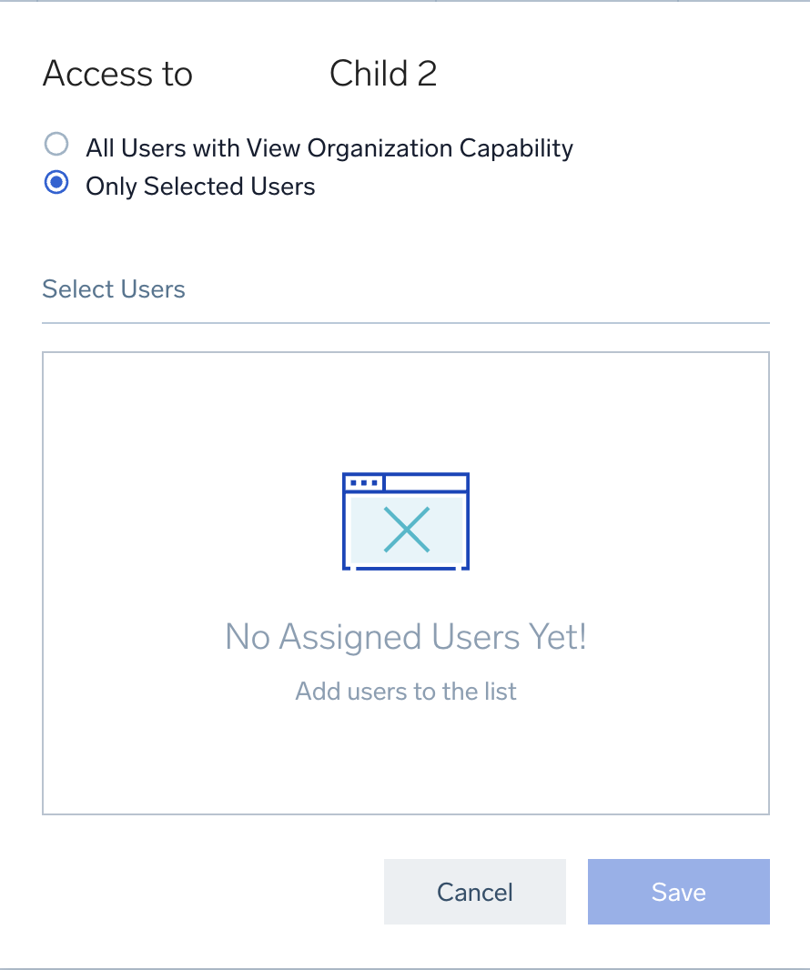The image size is (810, 970).
Task: Click the Add users to the list text
Action: point(405,692)
